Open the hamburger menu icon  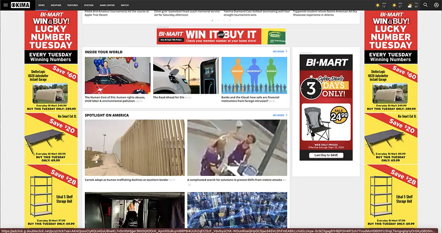5,5
